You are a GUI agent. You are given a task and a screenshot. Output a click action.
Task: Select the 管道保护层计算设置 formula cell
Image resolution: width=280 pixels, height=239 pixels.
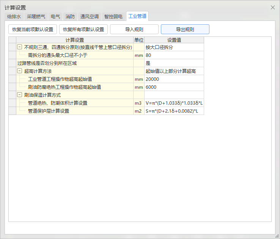click(174, 111)
